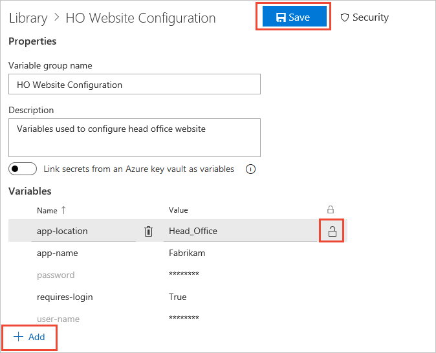
Task: Select the password variable name
Action: pyautogui.click(x=56, y=275)
